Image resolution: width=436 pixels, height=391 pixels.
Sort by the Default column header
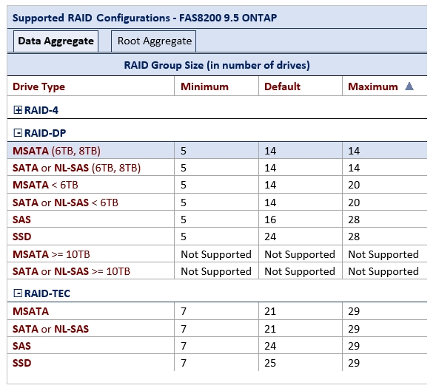(282, 86)
